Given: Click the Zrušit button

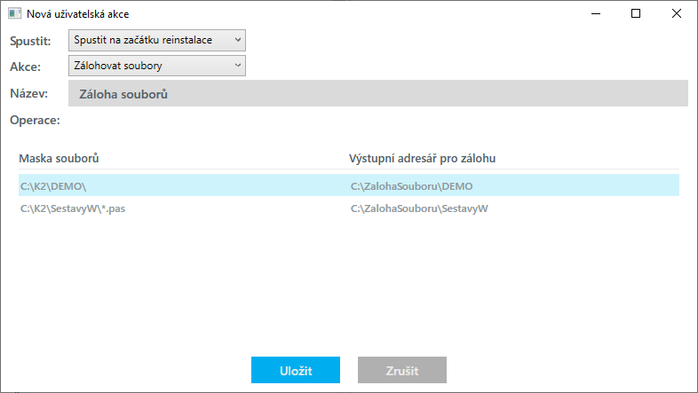Looking at the screenshot, I should 402,371.
